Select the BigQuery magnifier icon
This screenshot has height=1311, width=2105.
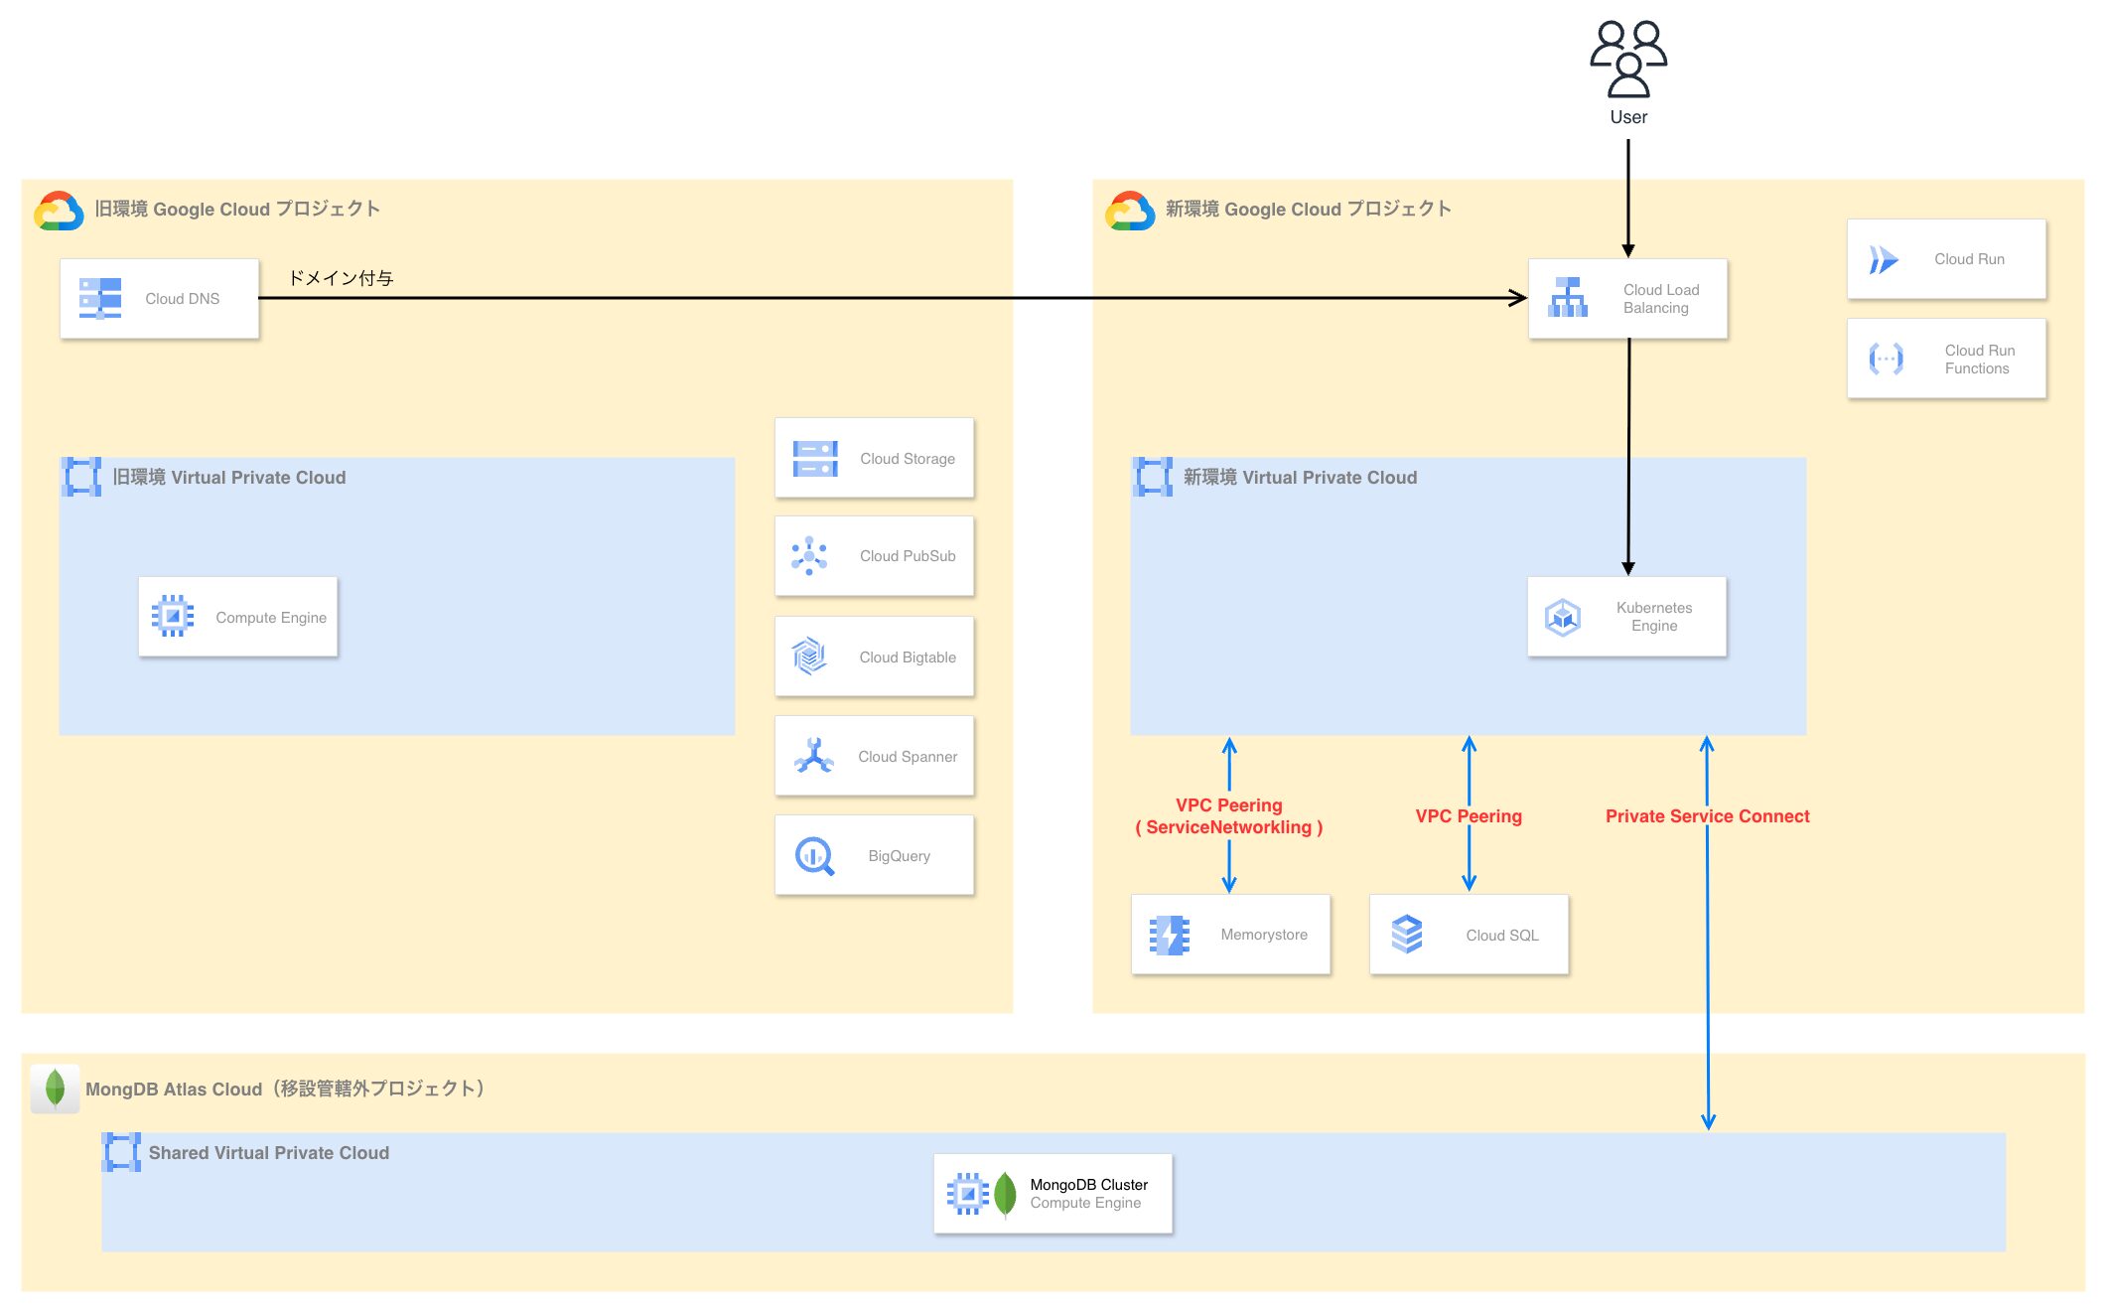[x=814, y=856]
